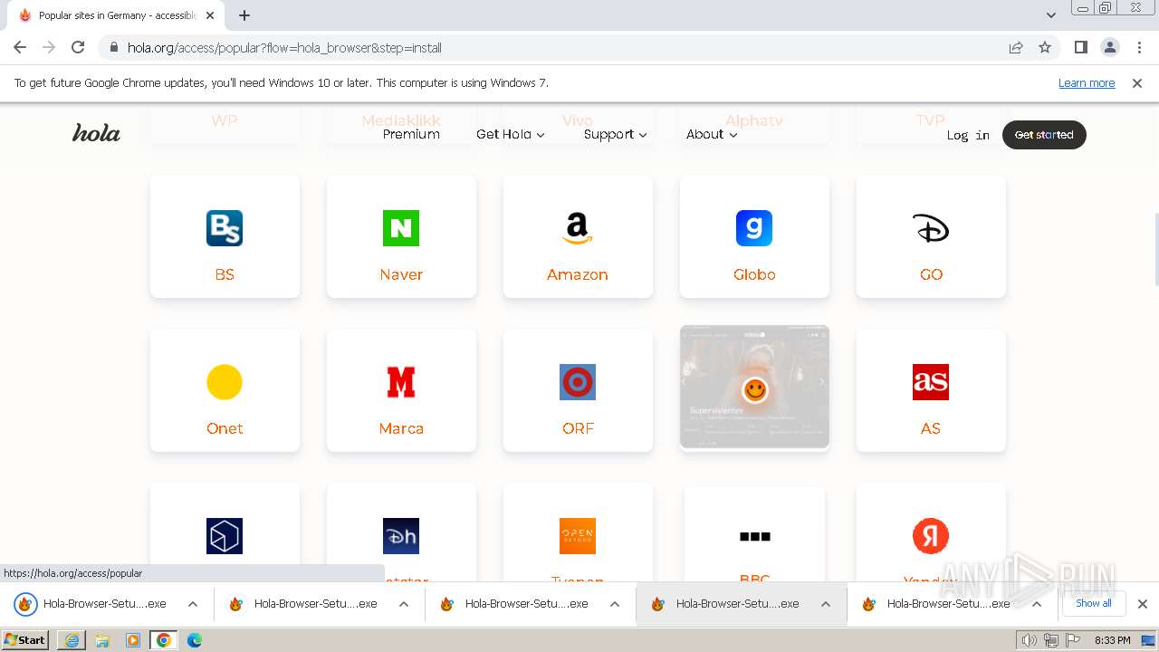Go back using browser back arrow
The height and width of the screenshot is (652, 1159).
(20, 47)
